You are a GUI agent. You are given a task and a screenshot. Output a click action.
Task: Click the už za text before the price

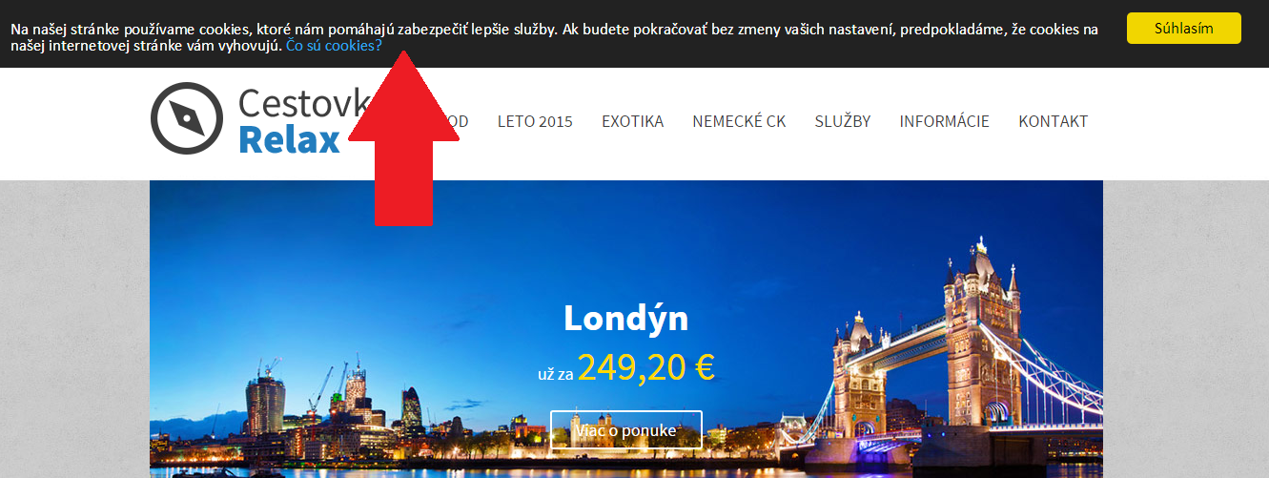click(555, 375)
